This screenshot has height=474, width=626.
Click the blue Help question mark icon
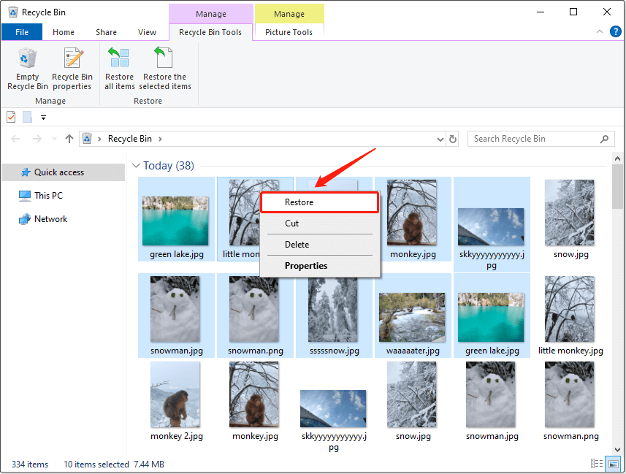615,31
